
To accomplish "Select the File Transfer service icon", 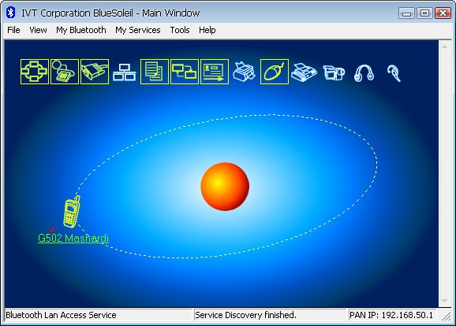I will click(155, 72).
